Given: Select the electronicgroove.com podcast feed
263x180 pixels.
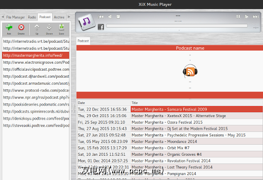Looking at the screenshot, I should point(36,62).
